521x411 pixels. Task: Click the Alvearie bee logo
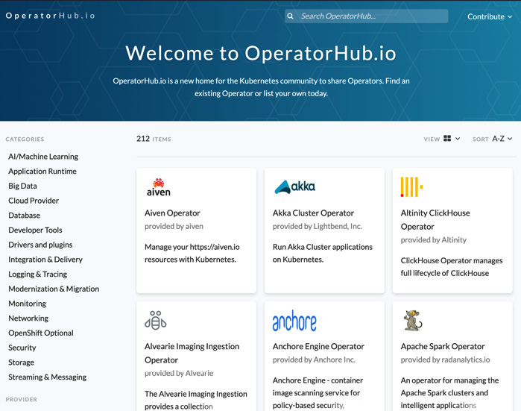tap(156, 321)
